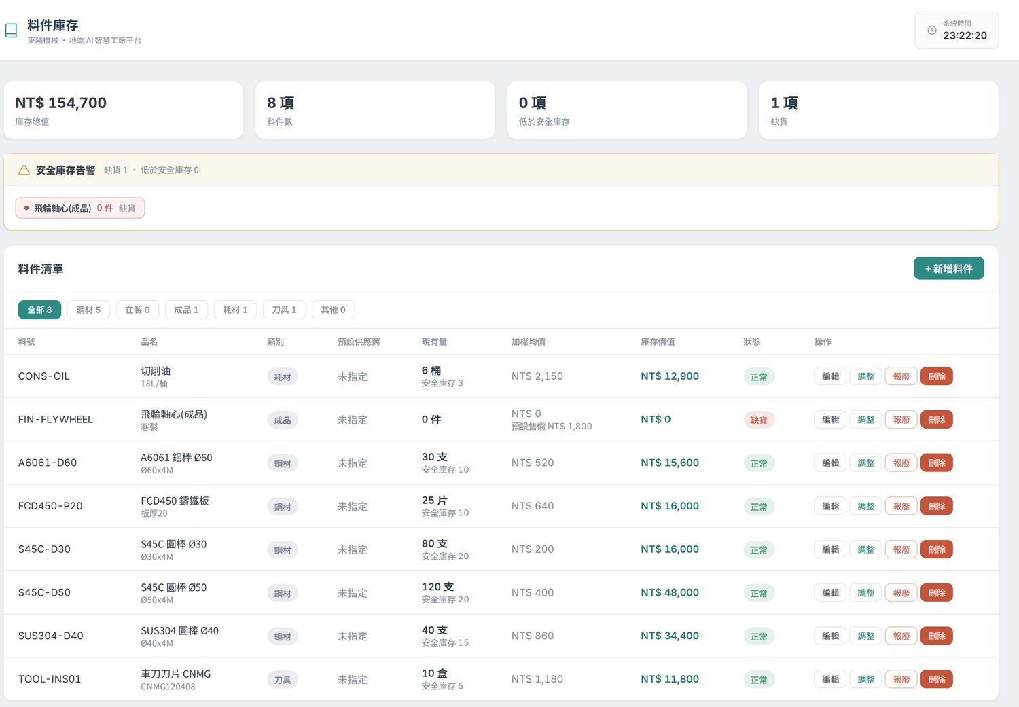The height and width of the screenshot is (707, 1019).
Task: Click the system time 23:22:20
Action: [x=965, y=35]
